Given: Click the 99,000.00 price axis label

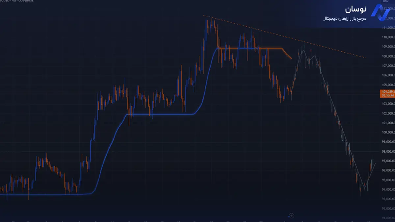Looking at the screenshot, I should pos(388,142).
